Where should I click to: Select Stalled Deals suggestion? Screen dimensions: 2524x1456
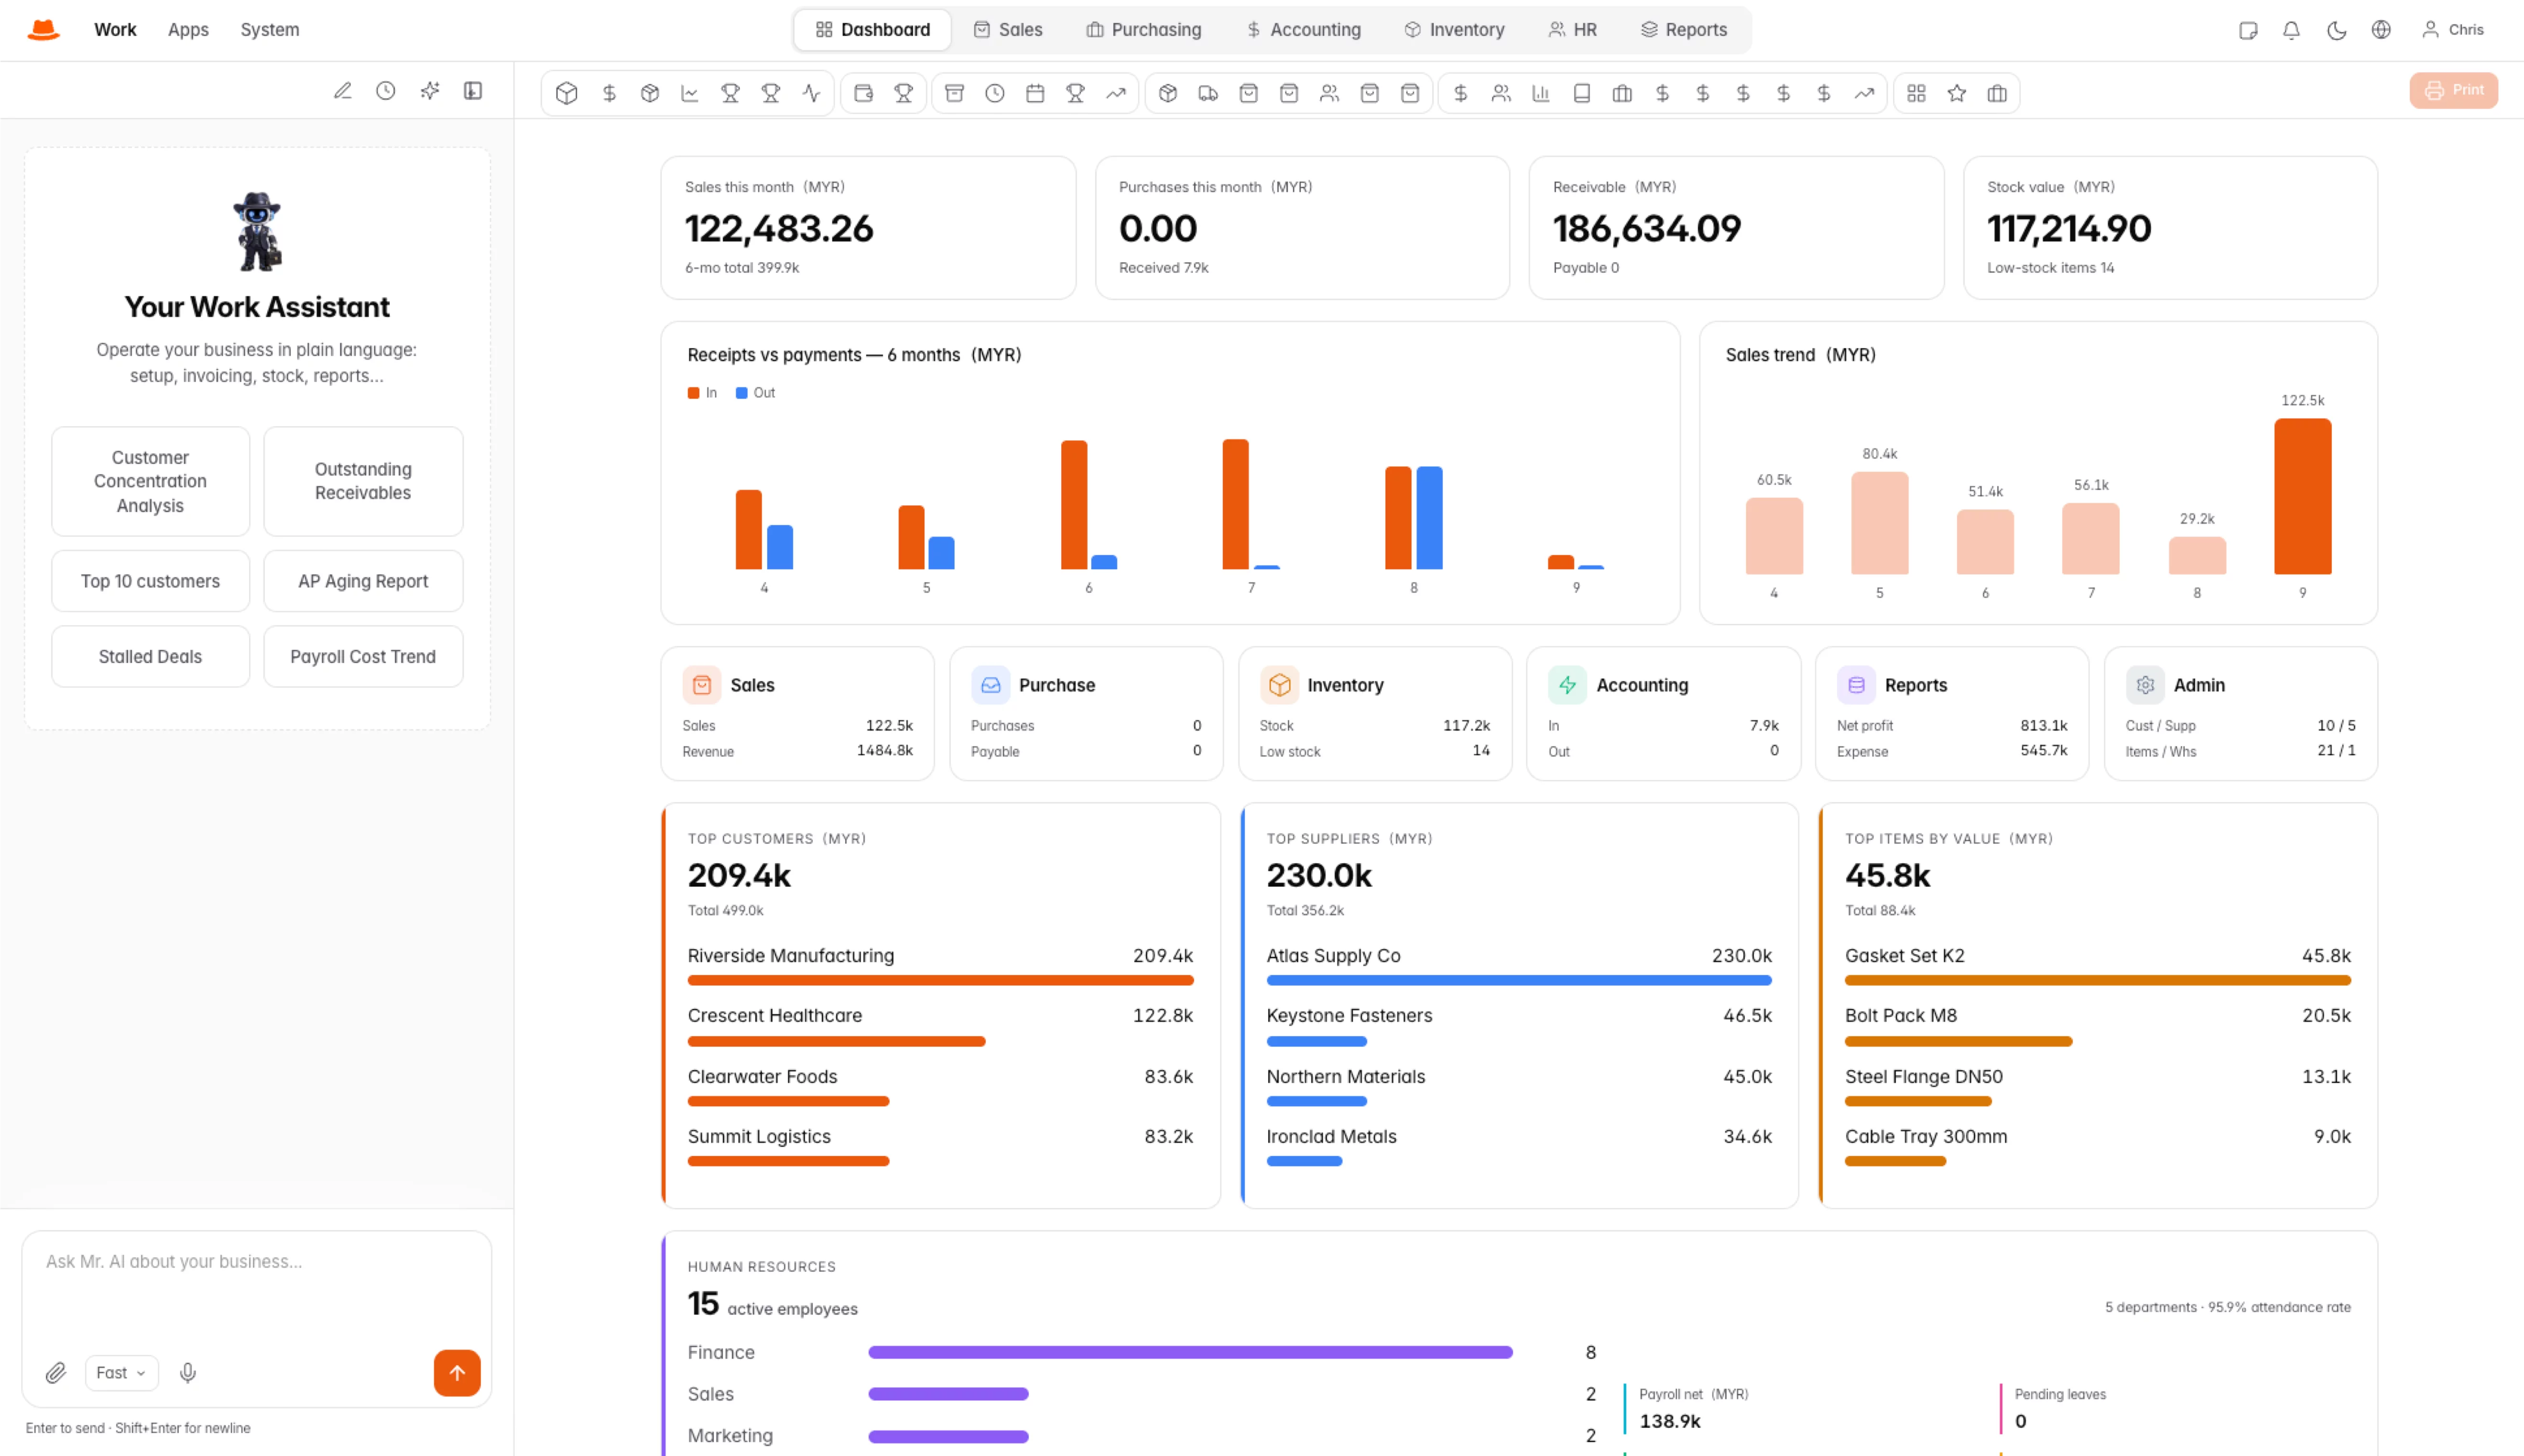point(150,657)
